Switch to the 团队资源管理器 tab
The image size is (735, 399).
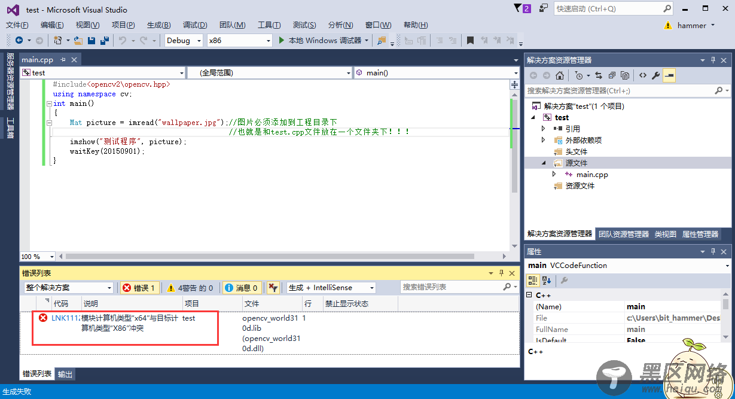[624, 234]
